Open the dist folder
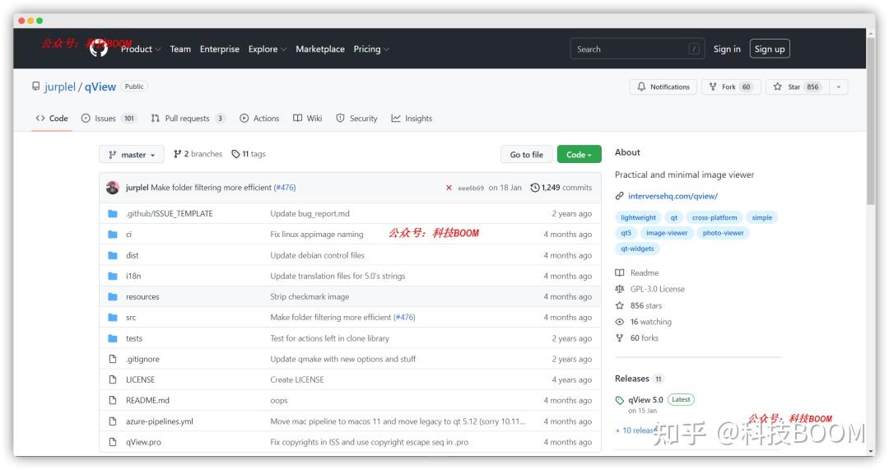 pyautogui.click(x=132, y=255)
